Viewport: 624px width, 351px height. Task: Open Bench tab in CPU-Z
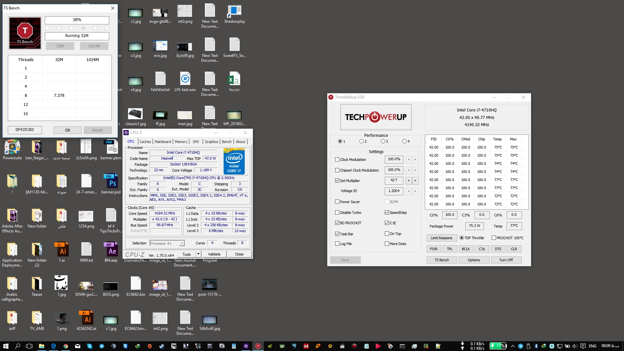[227, 142]
